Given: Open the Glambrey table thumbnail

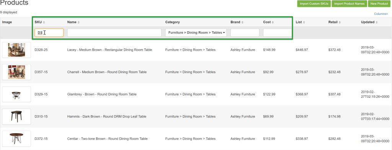Looking at the screenshot, I should tap(16, 94).
